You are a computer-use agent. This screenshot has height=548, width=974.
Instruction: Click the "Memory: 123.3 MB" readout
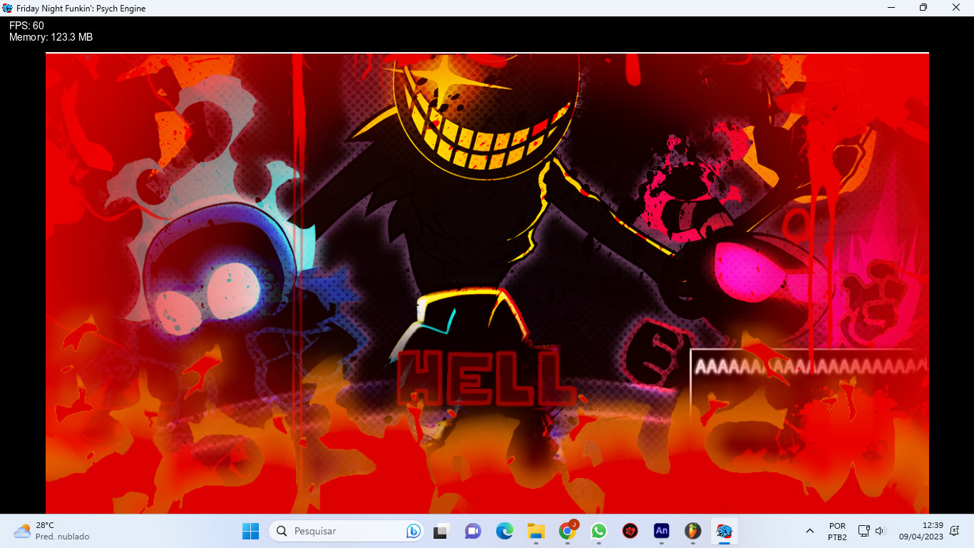click(51, 37)
